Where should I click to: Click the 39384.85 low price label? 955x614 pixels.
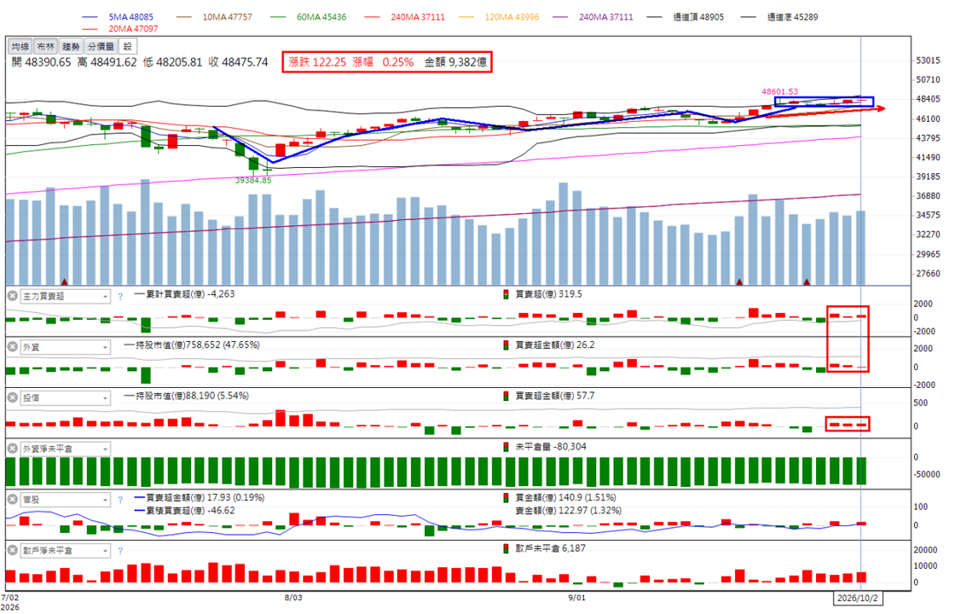pyautogui.click(x=253, y=180)
